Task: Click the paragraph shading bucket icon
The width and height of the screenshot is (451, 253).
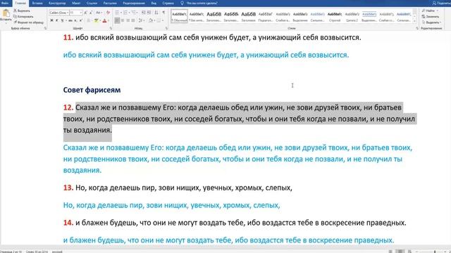Action: 150,20
